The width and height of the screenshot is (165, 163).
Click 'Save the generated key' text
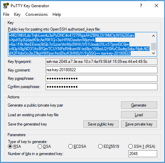point(27,124)
